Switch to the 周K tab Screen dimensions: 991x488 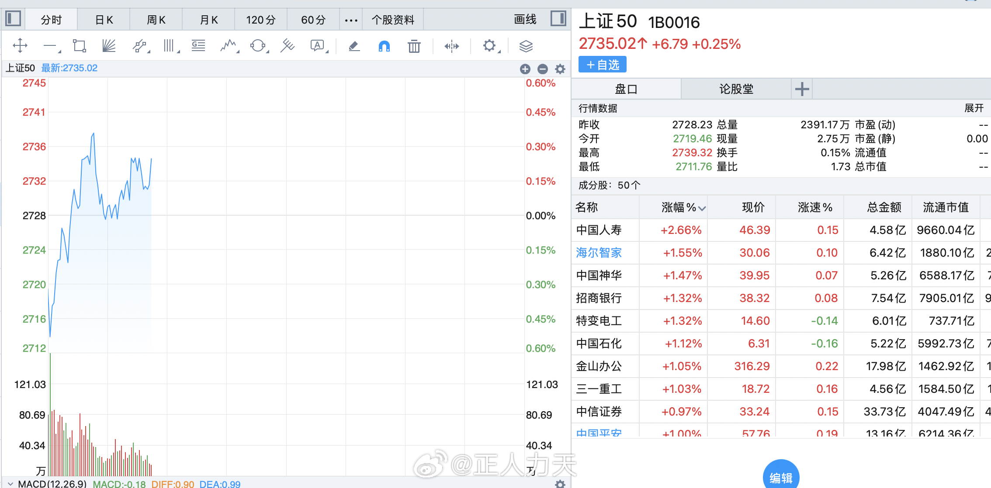[156, 20]
